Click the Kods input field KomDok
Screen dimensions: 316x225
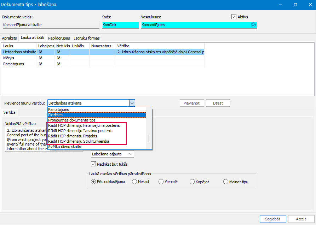121,25
